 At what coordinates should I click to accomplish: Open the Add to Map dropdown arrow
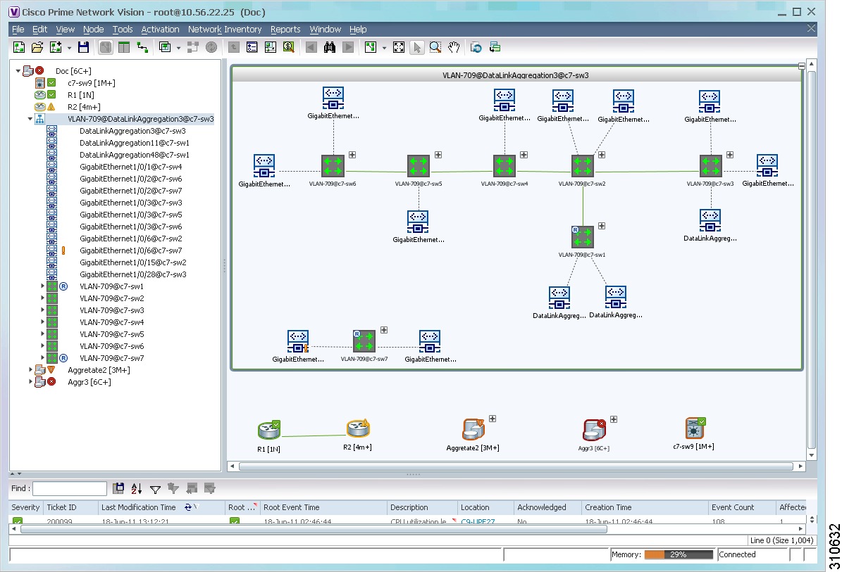pyautogui.click(x=69, y=49)
